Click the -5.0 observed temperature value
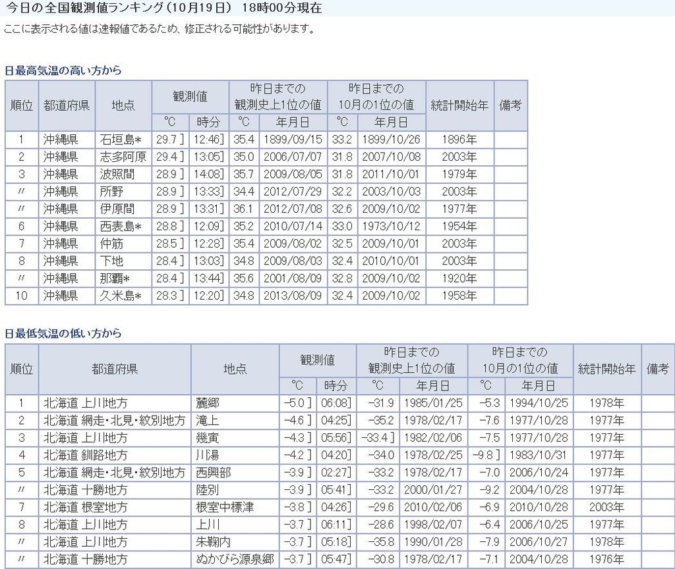The width and height of the screenshot is (675, 569). [x=295, y=403]
